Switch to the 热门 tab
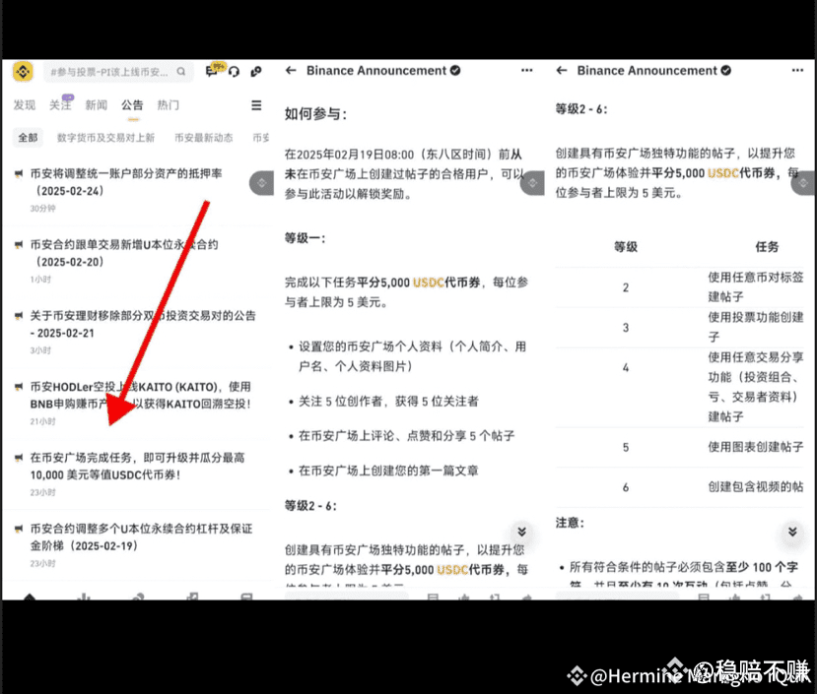This screenshot has width=817, height=694. tap(168, 105)
